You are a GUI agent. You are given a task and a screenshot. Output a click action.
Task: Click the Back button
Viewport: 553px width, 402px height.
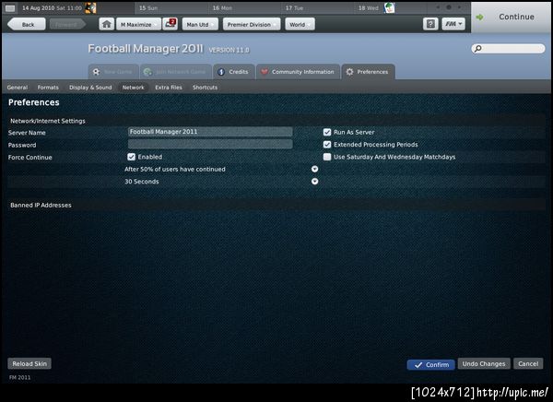[27, 24]
